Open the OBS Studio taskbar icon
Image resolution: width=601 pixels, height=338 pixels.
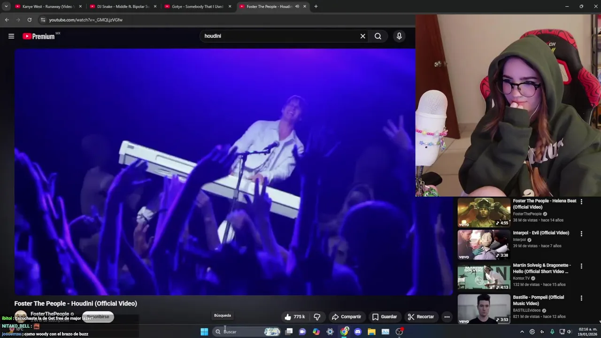[399, 332]
